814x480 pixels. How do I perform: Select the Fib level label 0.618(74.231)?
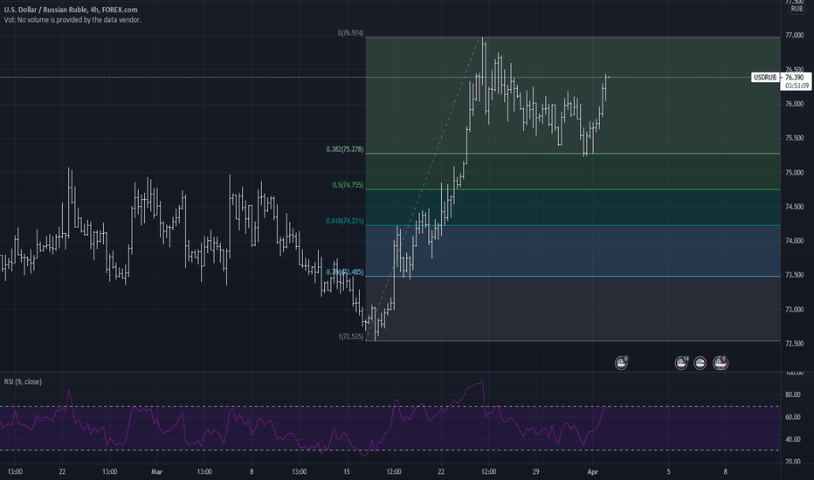[345, 221]
